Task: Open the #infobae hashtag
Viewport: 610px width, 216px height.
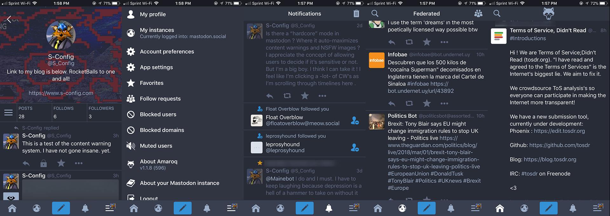Action: pyautogui.click(x=418, y=84)
